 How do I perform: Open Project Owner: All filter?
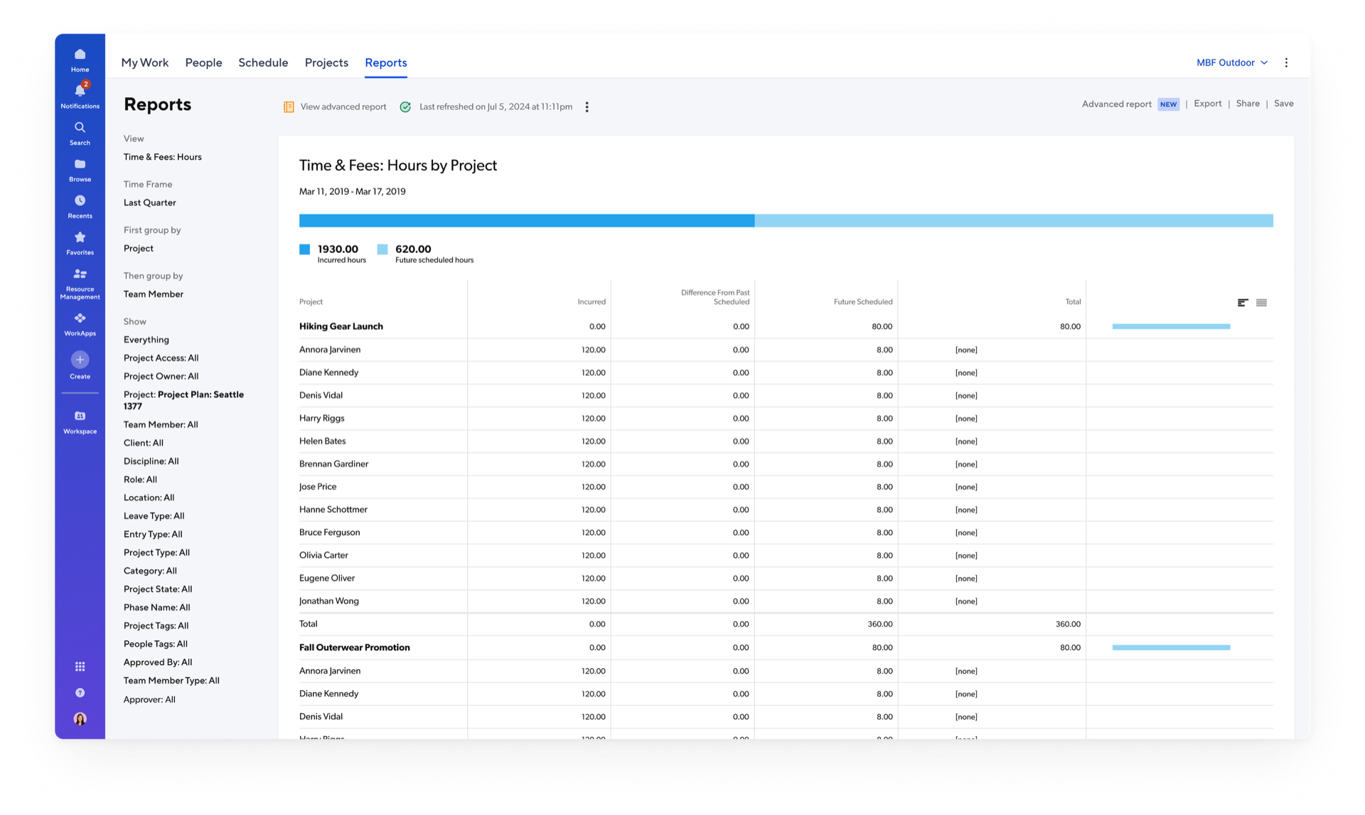tap(161, 377)
